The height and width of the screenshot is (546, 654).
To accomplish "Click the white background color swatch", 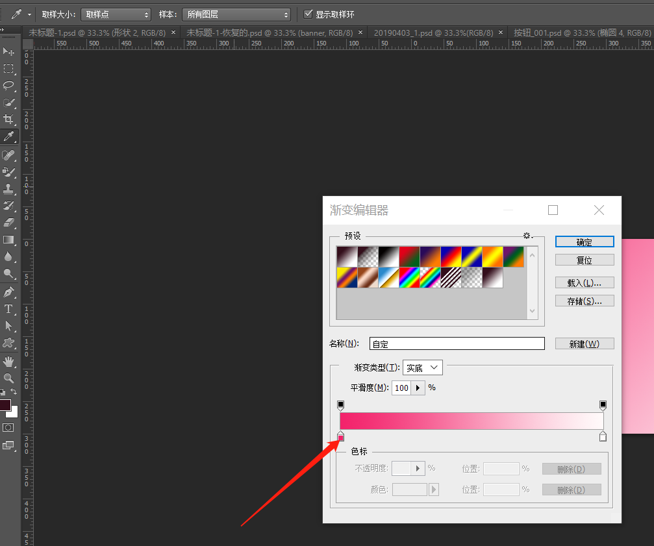I will [15, 414].
